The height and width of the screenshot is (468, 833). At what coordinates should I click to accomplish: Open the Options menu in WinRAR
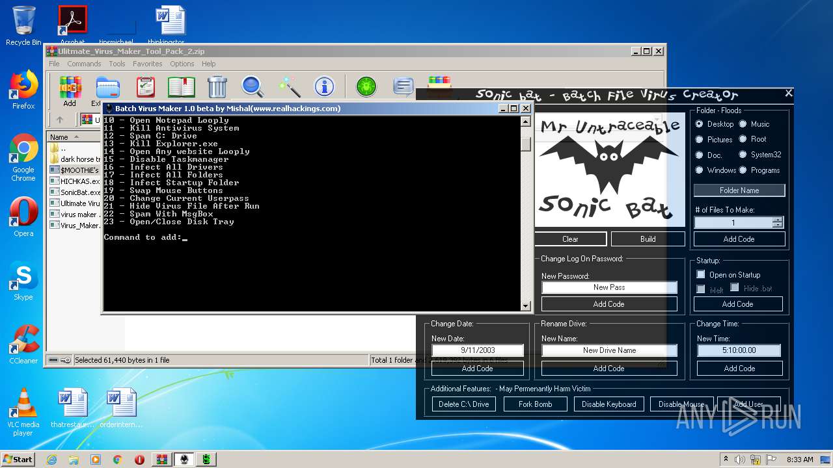click(x=182, y=64)
